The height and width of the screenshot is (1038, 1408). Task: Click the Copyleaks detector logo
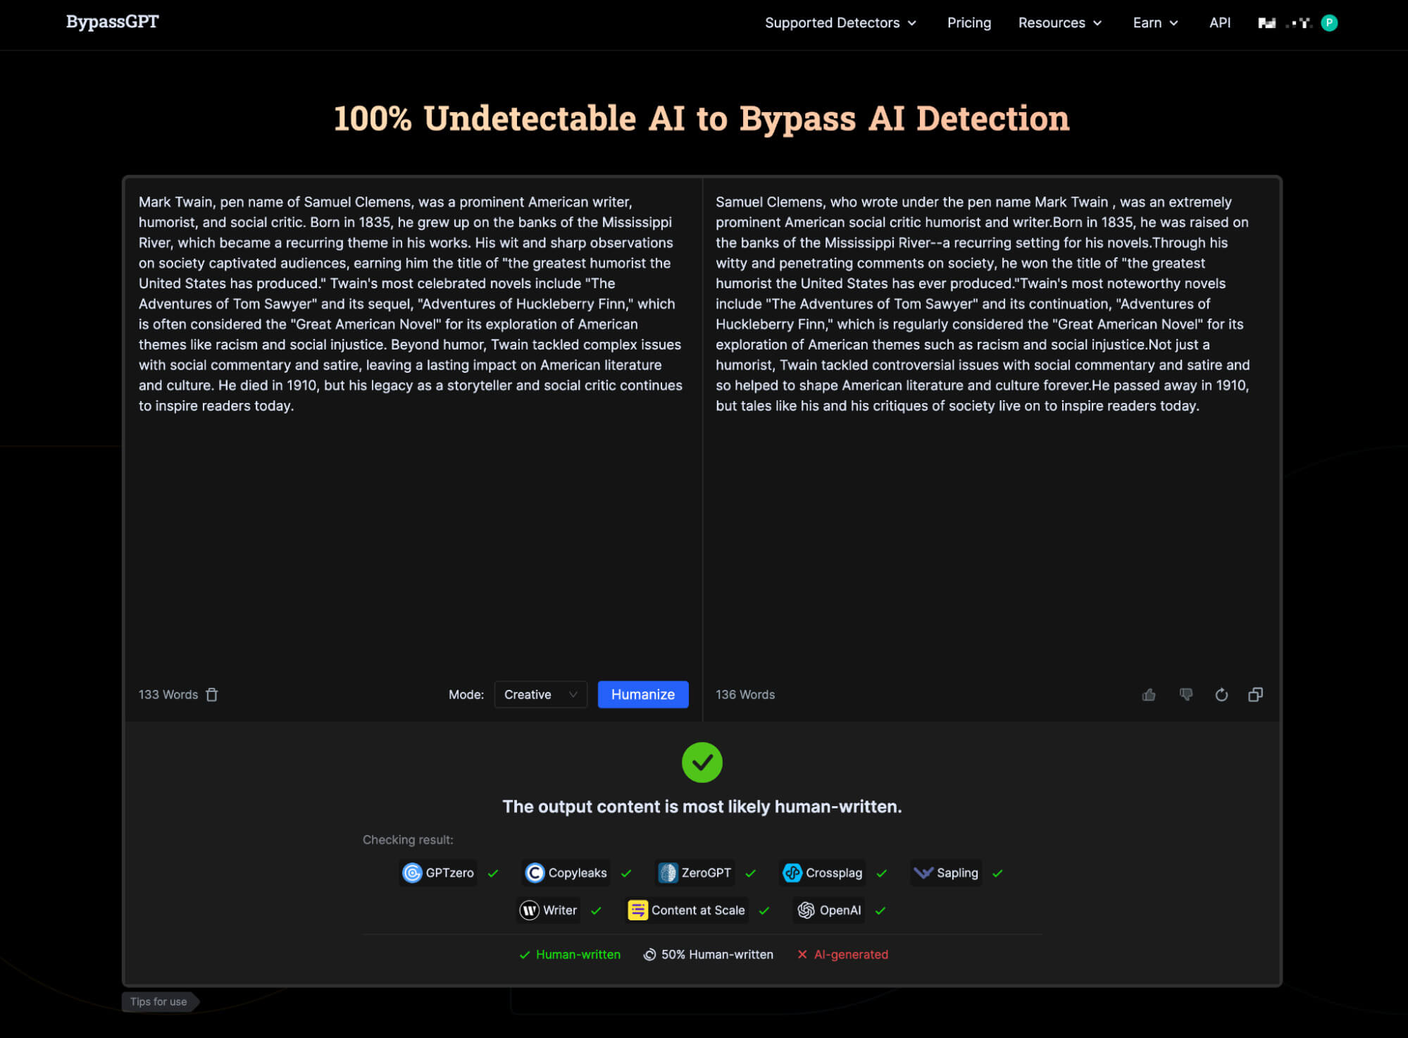pyautogui.click(x=535, y=873)
